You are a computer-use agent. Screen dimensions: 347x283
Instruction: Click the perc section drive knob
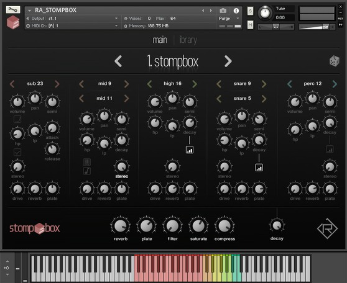coord(295,189)
